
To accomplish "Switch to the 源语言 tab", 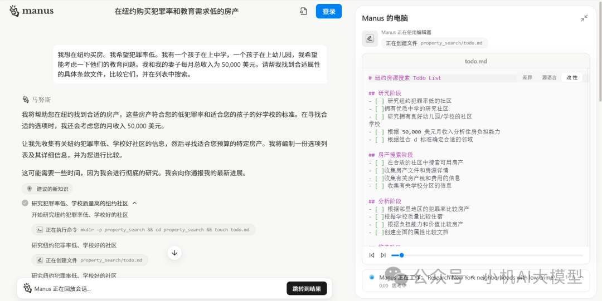I will coord(549,77).
